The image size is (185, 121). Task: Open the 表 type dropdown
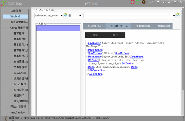75,16
